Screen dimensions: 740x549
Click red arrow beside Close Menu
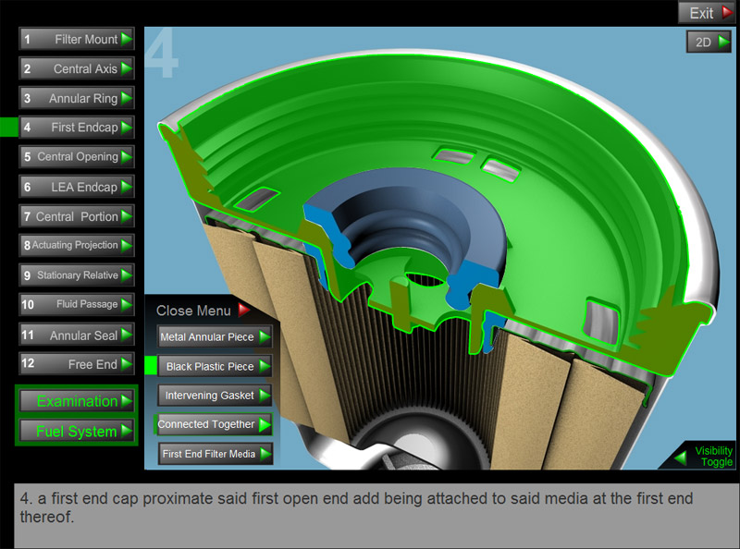pos(243,310)
